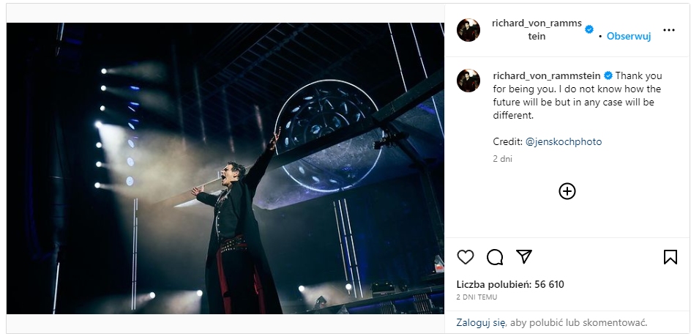Click the '2 DNI TEMU' post date
691x334 pixels.
pos(477,297)
